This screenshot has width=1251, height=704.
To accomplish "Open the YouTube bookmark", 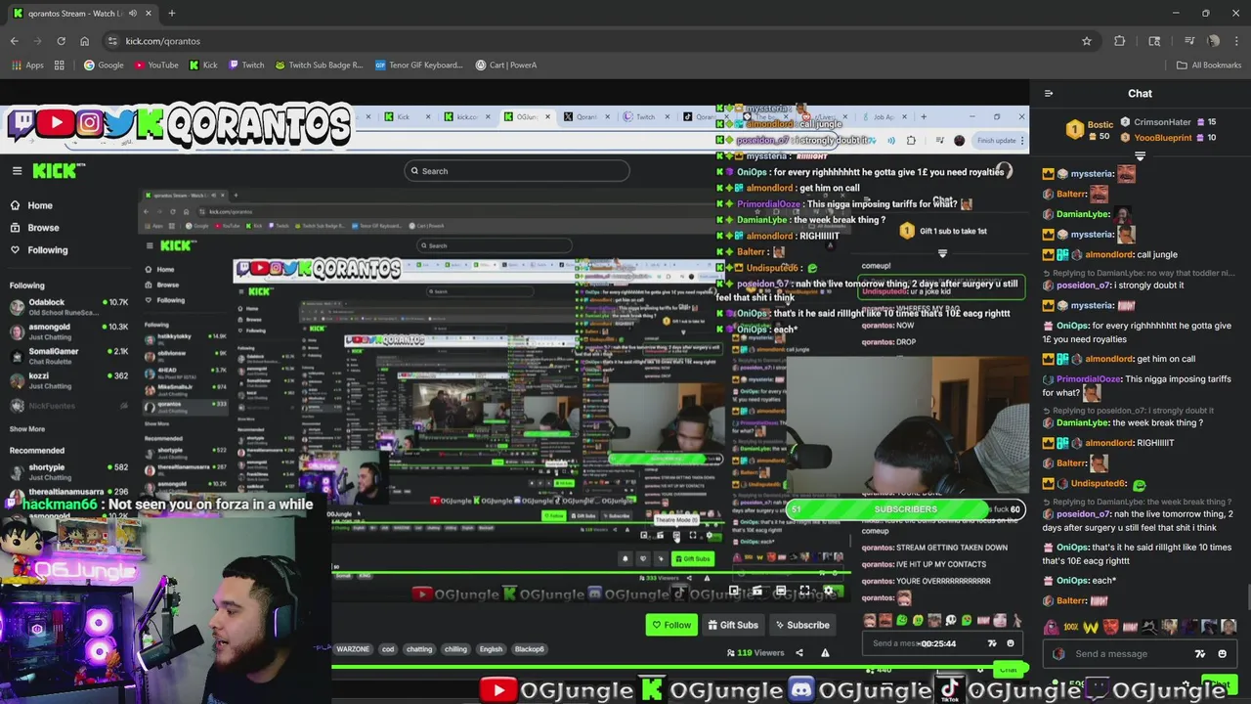I will point(156,65).
